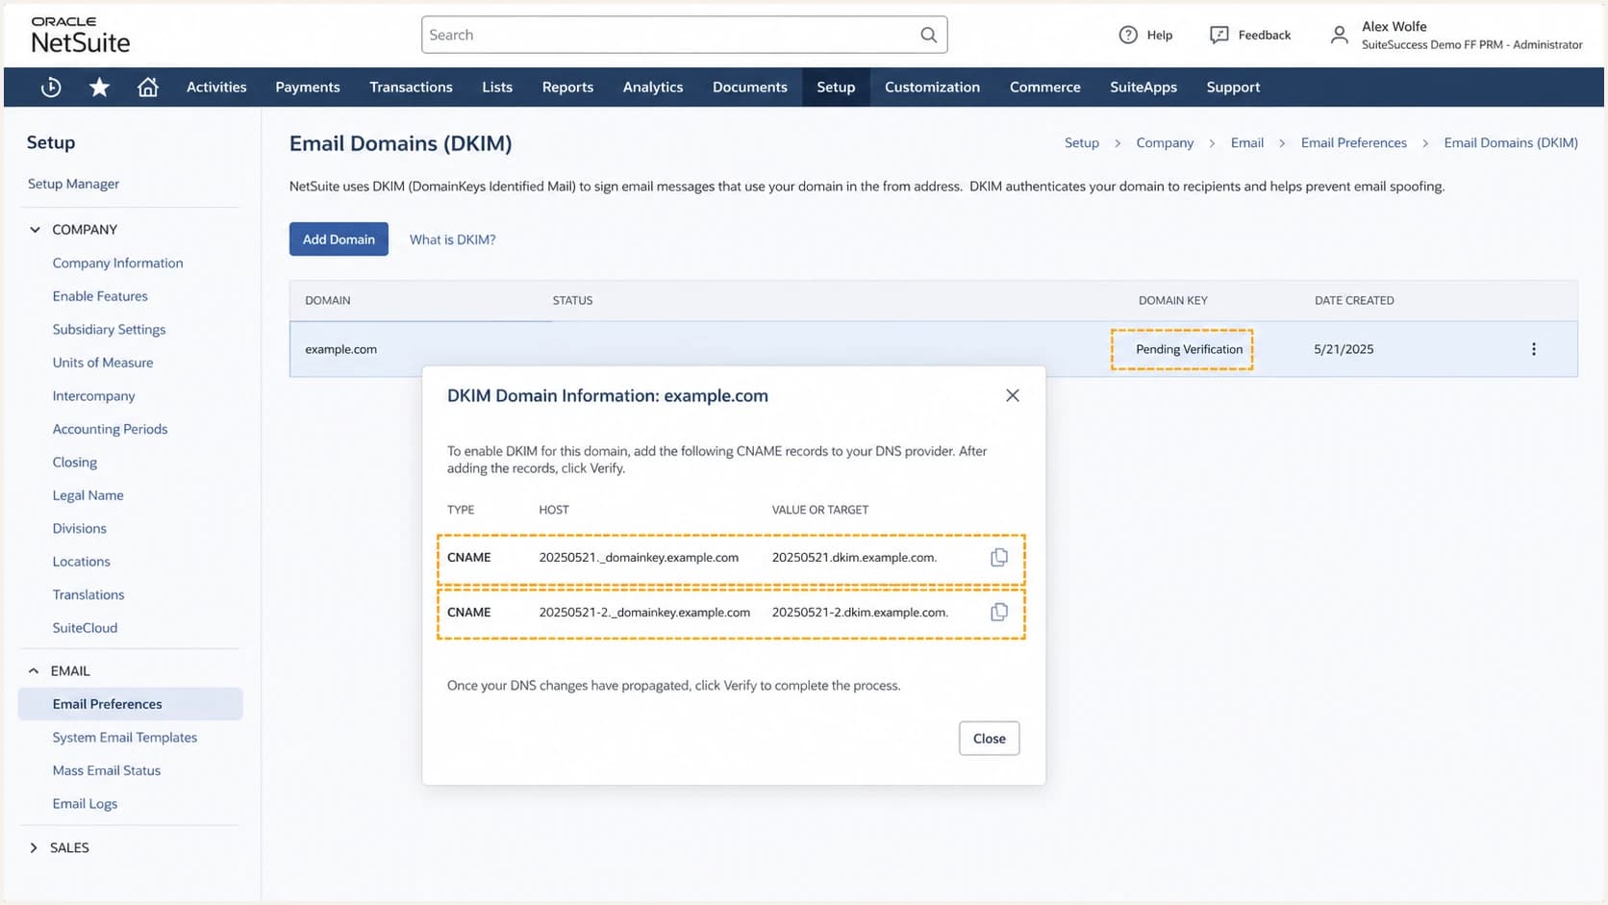Go to Home via house icon
The height and width of the screenshot is (905, 1608).
[x=147, y=88]
